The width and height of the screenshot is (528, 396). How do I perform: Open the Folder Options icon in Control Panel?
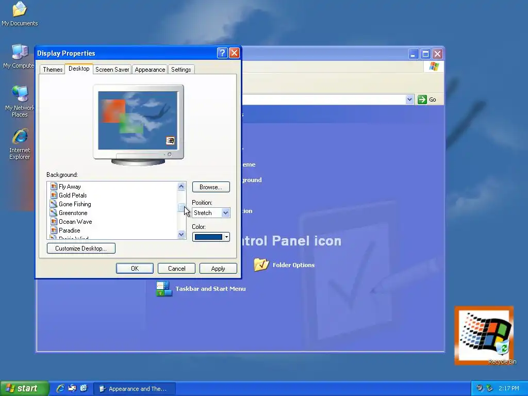261,265
